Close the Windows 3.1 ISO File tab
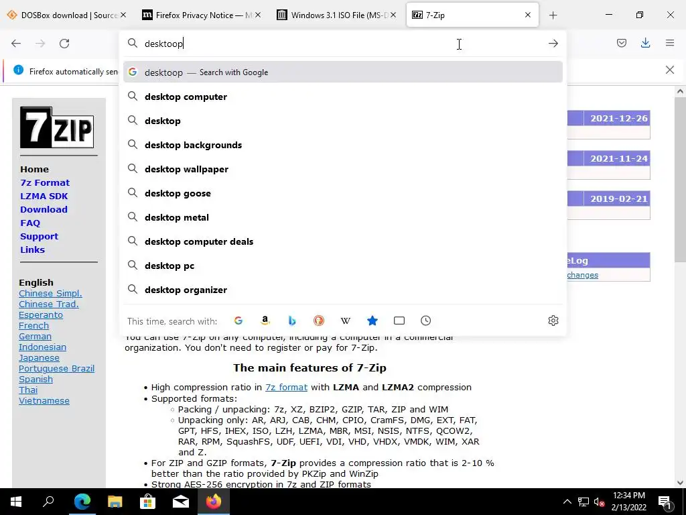This screenshot has height=515, width=686. point(393,15)
